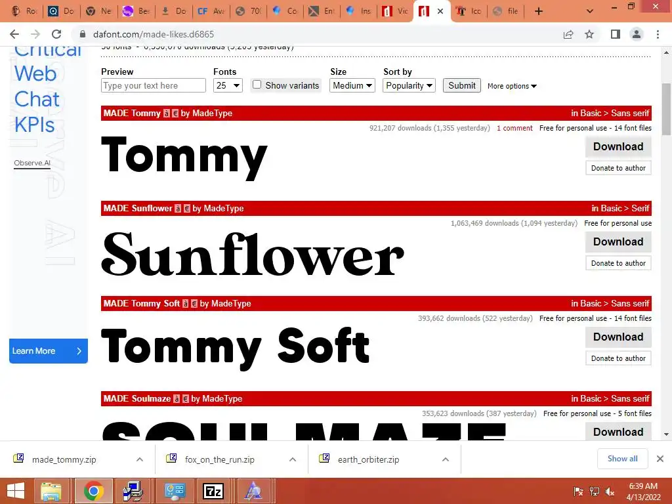Donate to author of MADE Sunflower
The image size is (672, 504).
pos(618,263)
